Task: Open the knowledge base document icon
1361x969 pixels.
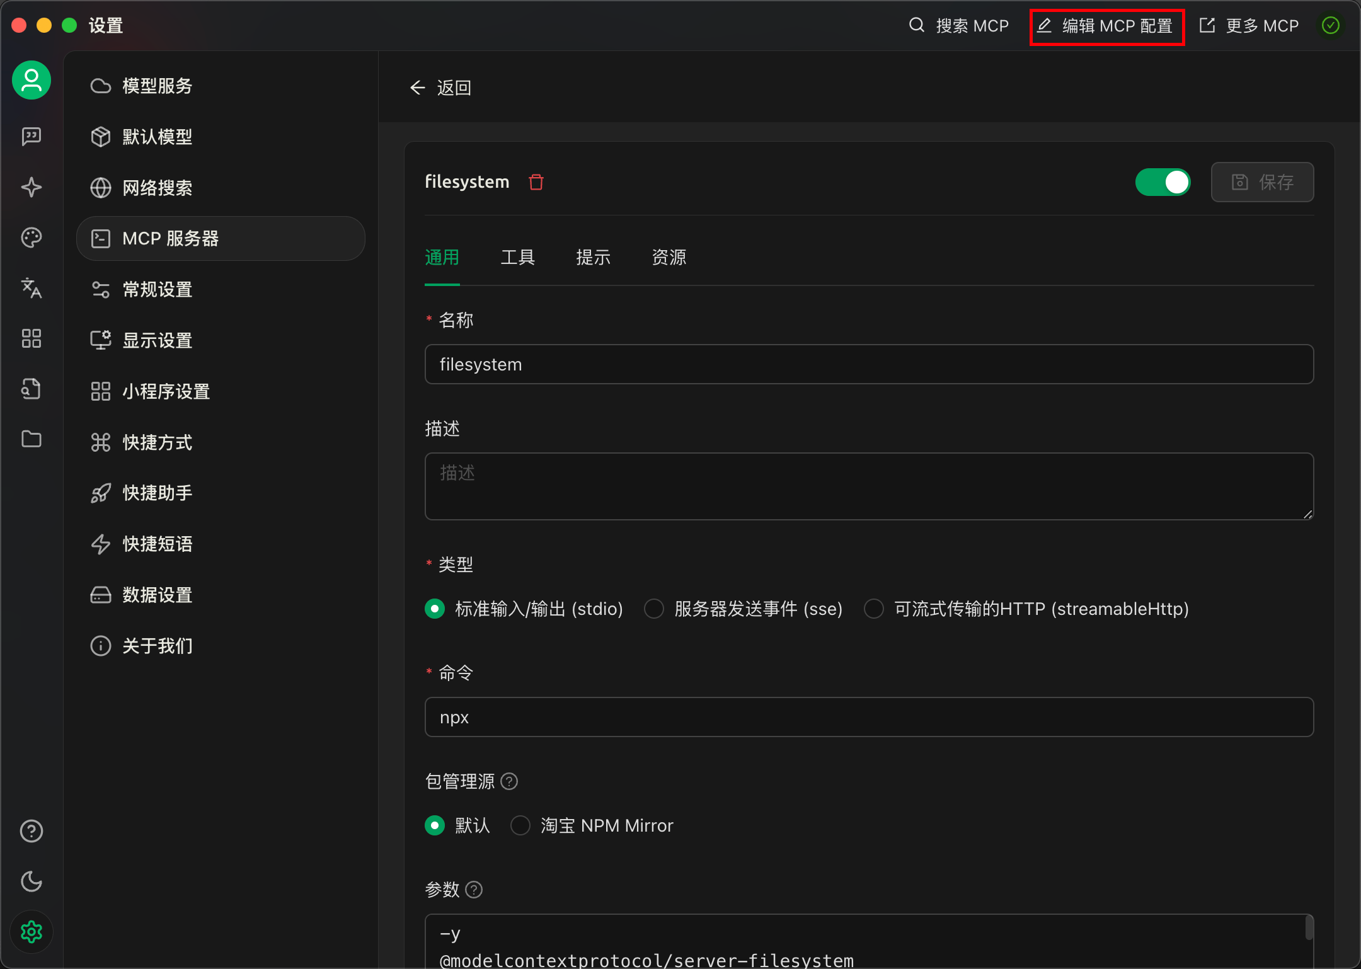Action: [32, 389]
